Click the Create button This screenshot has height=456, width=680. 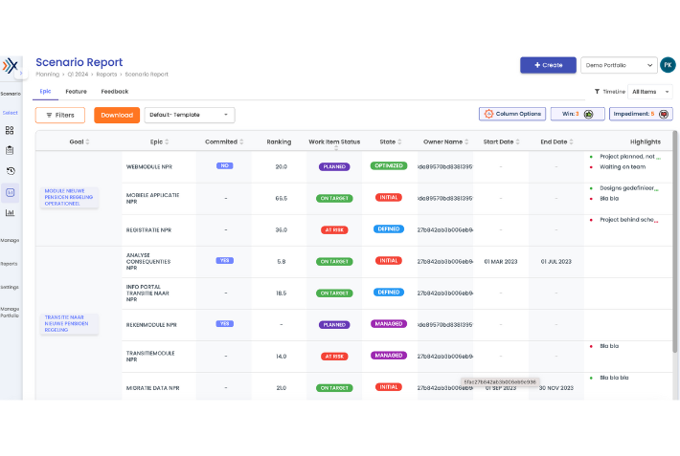tap(548, 65)
